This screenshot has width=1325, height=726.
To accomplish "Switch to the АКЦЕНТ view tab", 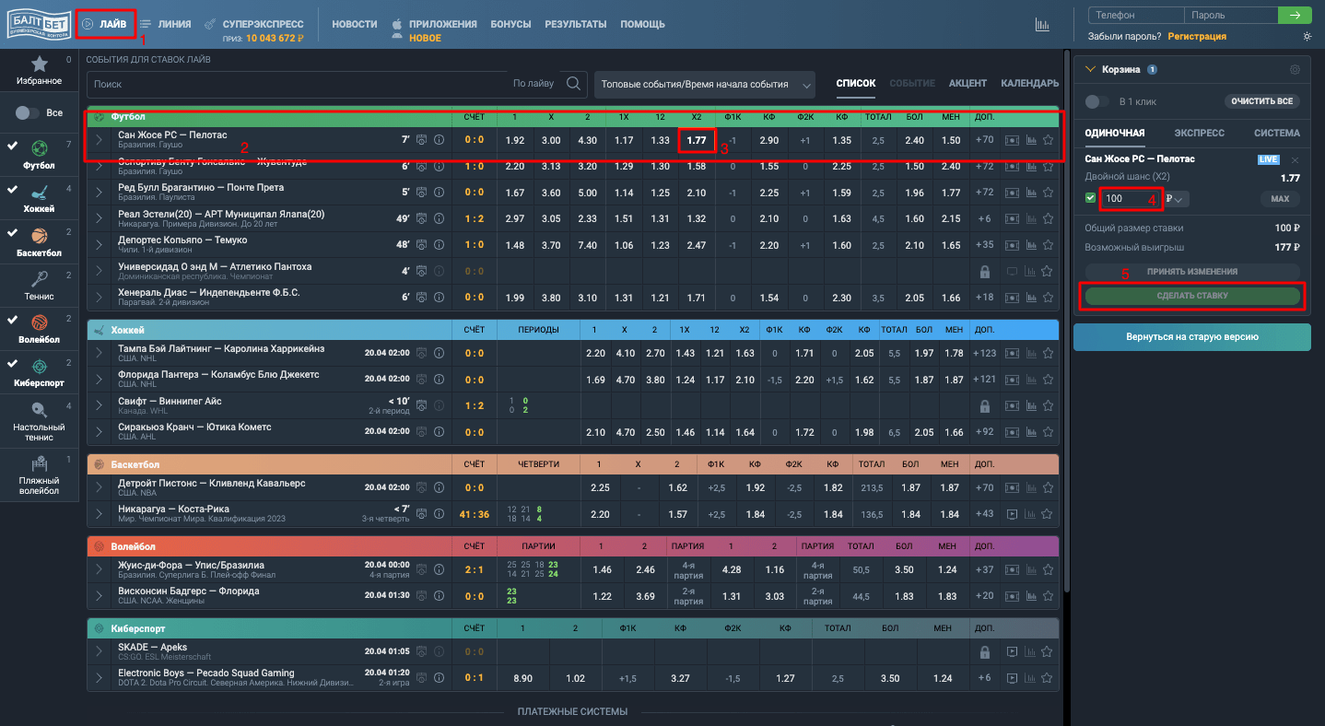I will coord(967,84).
